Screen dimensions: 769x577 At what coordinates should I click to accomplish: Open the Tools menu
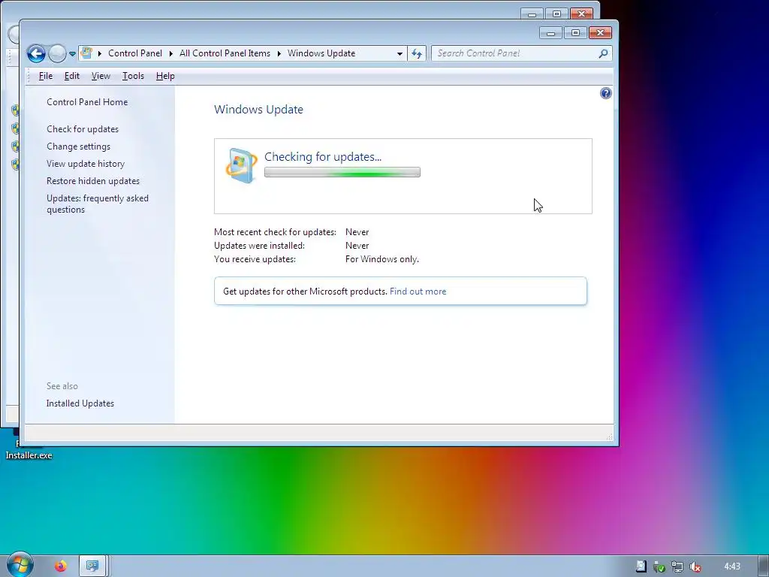133,76
